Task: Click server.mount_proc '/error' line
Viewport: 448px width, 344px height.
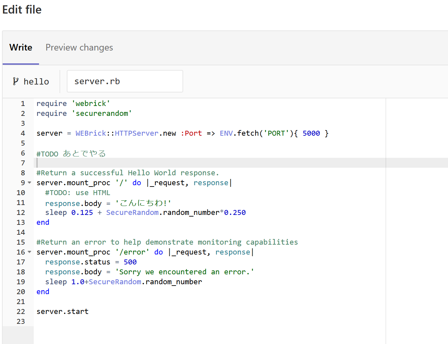Action: (x=145, y=252)
